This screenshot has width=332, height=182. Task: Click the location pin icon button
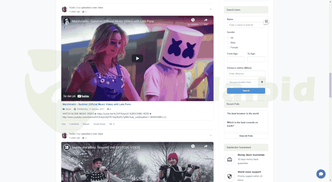(x=261, y=82)
